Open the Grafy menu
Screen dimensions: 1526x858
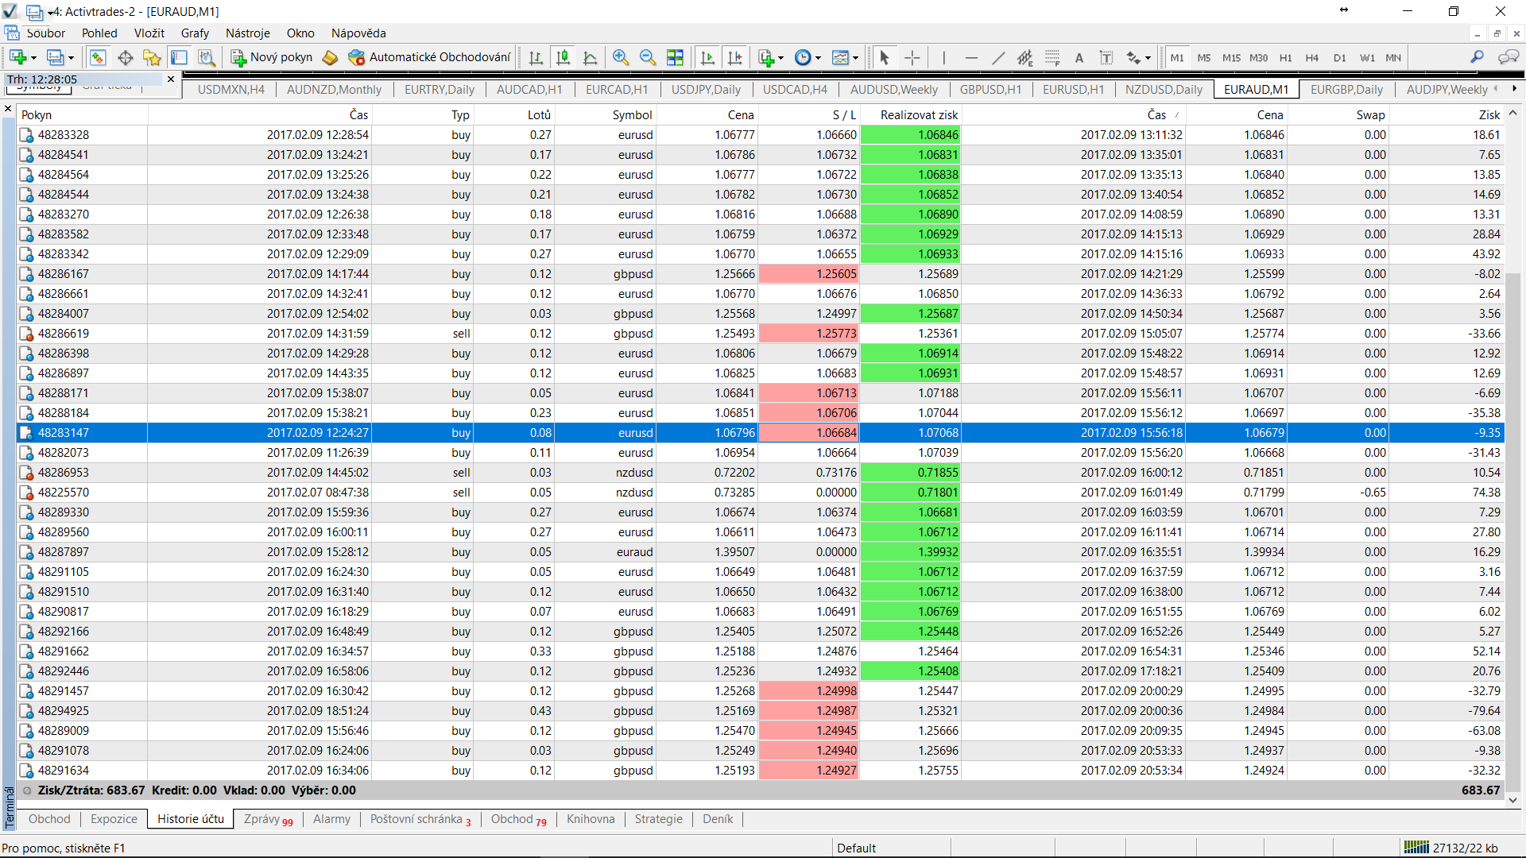(195, 33)
